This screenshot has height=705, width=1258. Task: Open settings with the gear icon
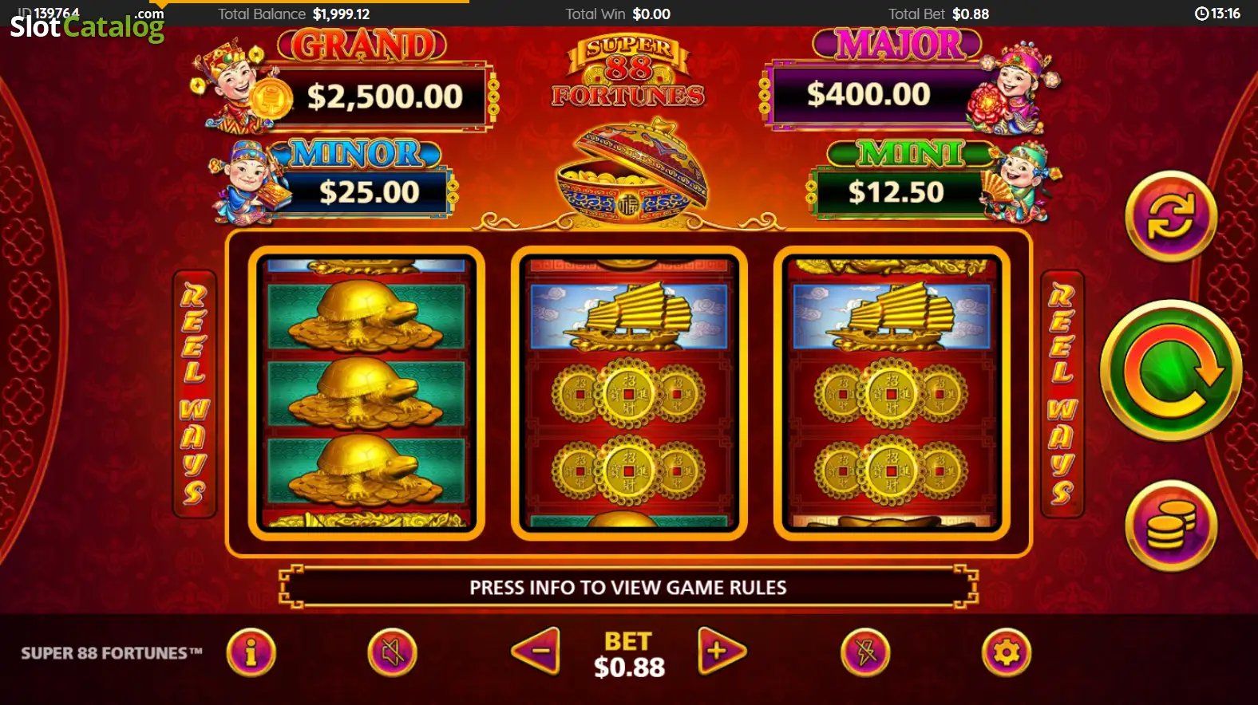[1007, 653]
